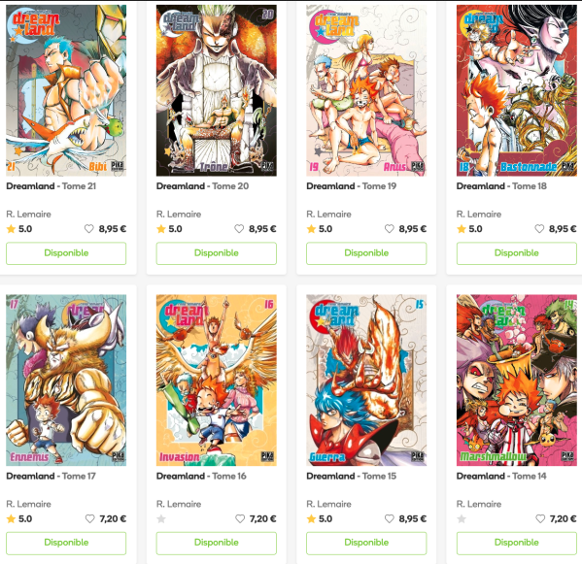The image size is (582, 564).
Task: Open the Marshmallow cover of Tome 14
Action: pyautogui.click(x=516, y=381)
